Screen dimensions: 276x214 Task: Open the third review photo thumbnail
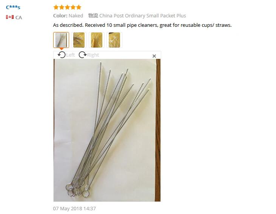point(97,40)
